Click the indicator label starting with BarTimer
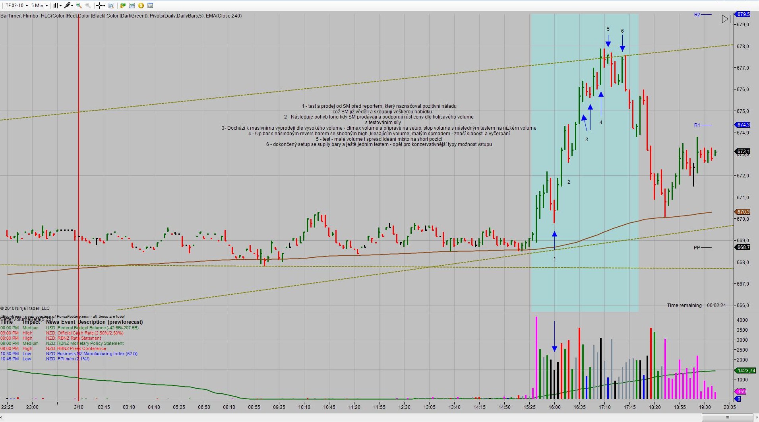 [x=121, y=16]
